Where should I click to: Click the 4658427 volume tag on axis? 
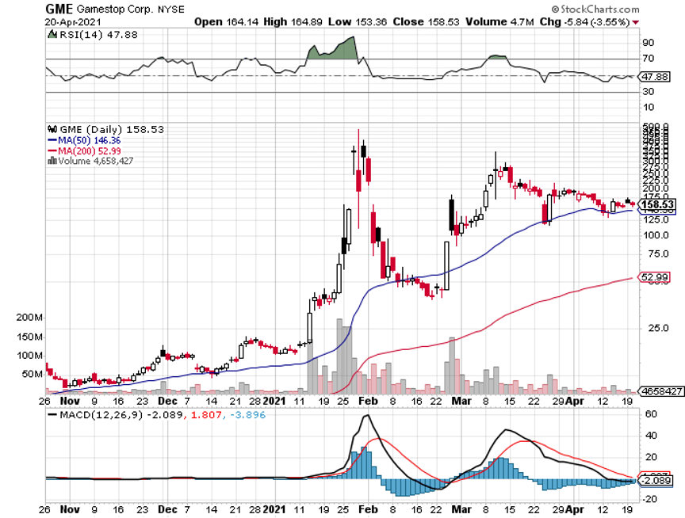click(661, 391)
